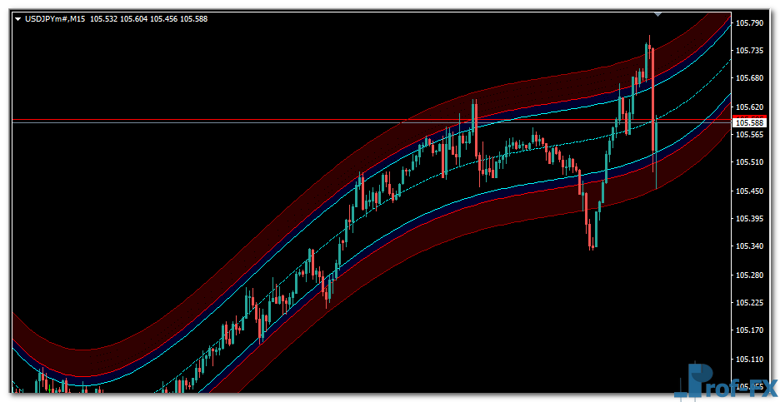Select the 105.735 price scale label
This screenshot has width=780, height=402.
pos(750,51)
